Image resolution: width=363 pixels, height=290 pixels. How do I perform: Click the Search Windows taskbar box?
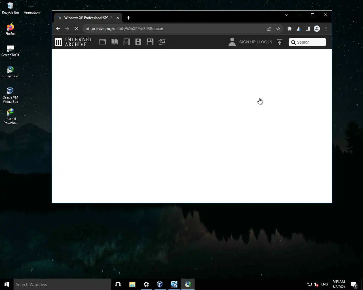coord(62,284)
